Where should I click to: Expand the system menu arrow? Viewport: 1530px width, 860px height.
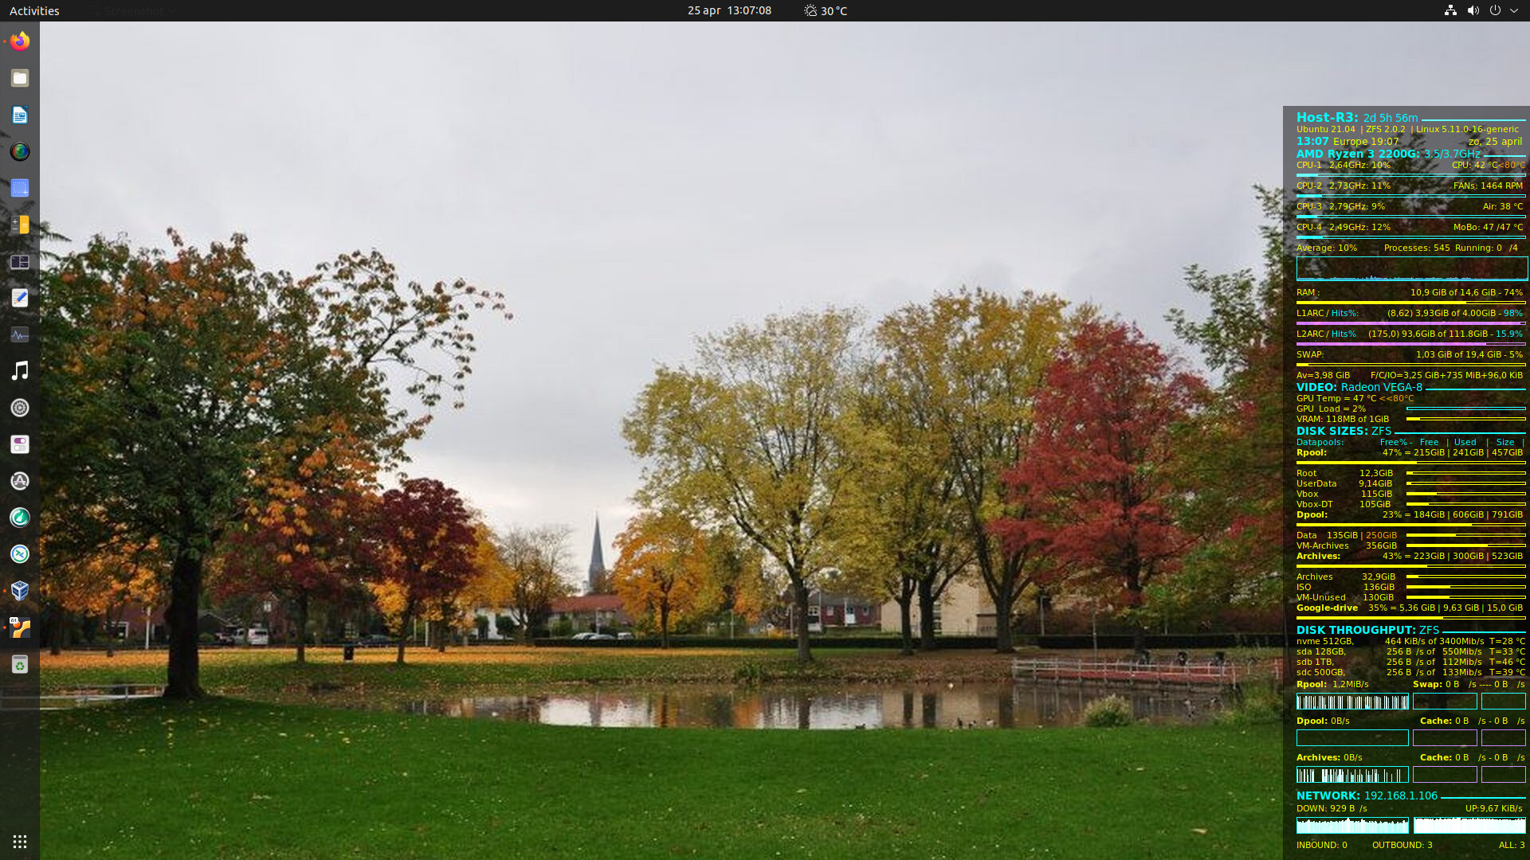1514,10
